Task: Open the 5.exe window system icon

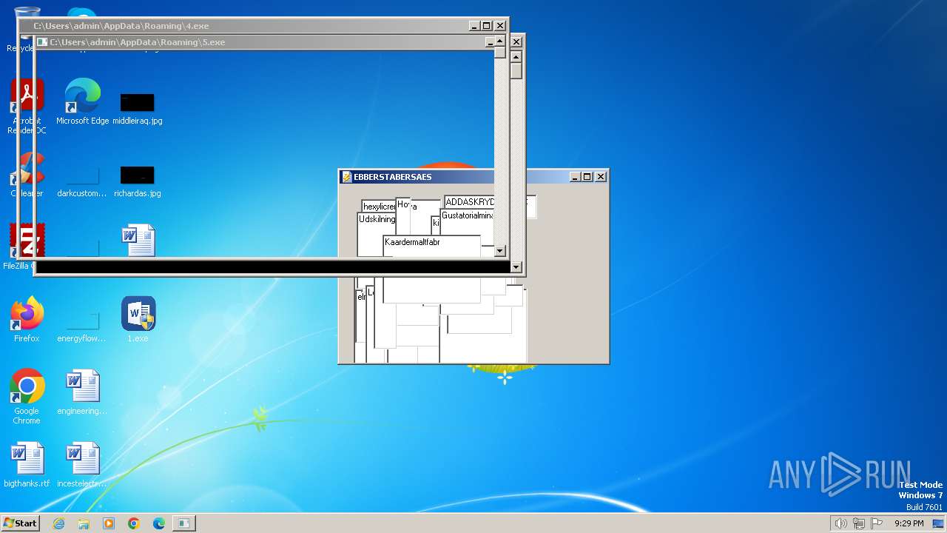Action: [42, 42]
